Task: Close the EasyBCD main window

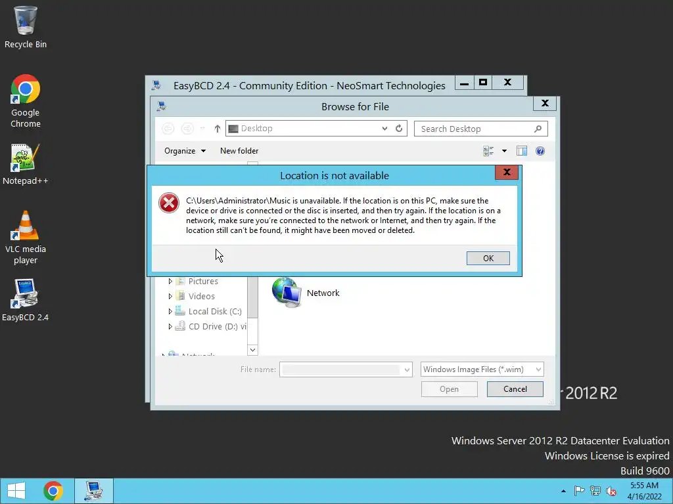Action: click(508, 82)
